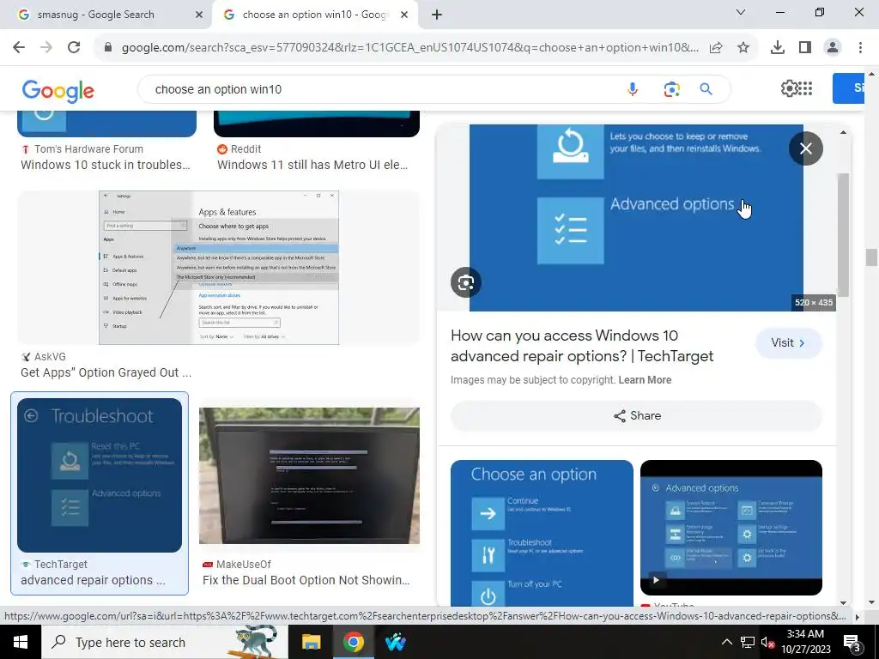The image size is (879, 659).
Task: Open AskVG Apps & features image result
Action: pos(219,268)
